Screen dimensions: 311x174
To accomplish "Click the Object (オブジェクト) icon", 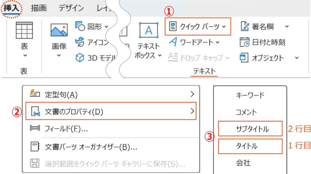I will click(x=244, y=58).
